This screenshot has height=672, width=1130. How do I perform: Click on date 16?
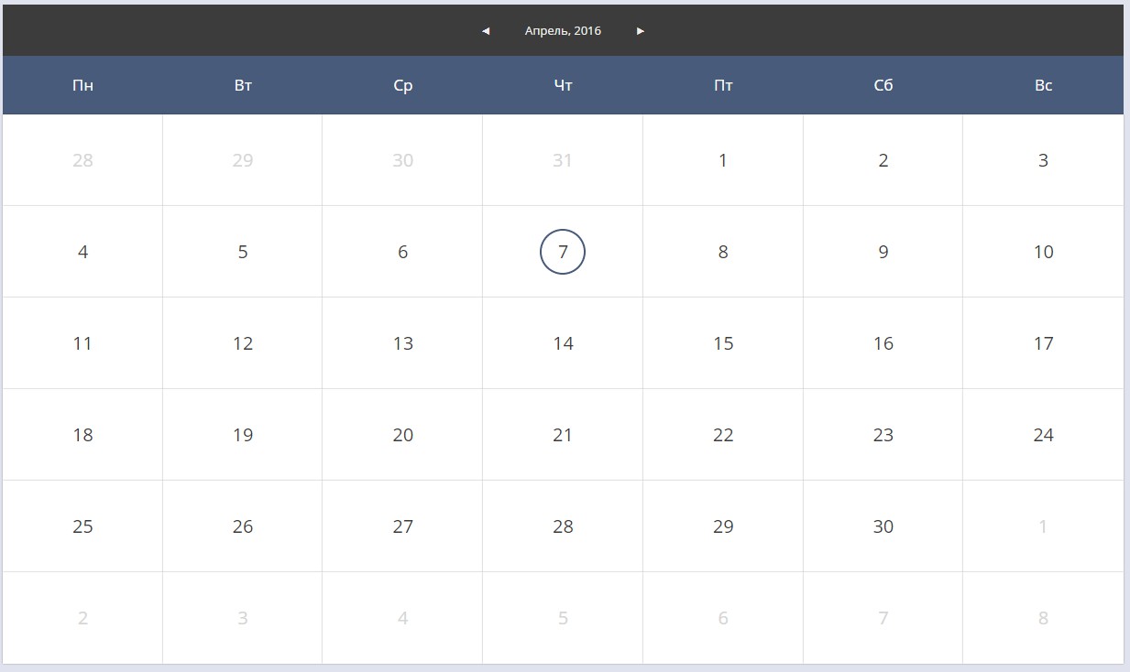883,343
